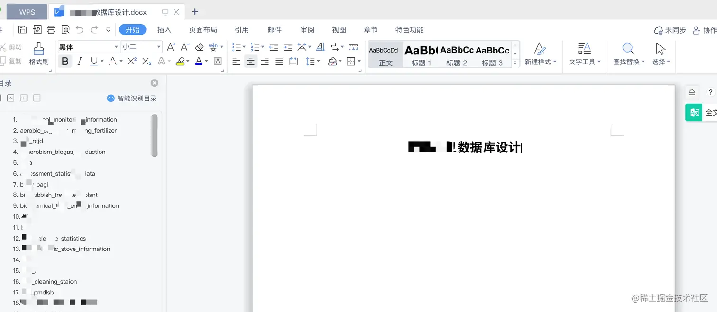Increase font size with A+ icon
Screen dimensions: 717x312
pyautogui.click(x=171, y=47)
